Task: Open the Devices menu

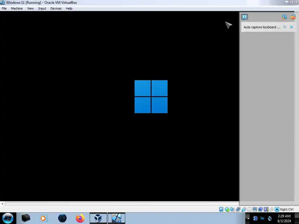Action: (56, 8)
